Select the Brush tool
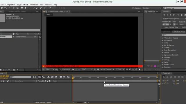 point(34,8)
